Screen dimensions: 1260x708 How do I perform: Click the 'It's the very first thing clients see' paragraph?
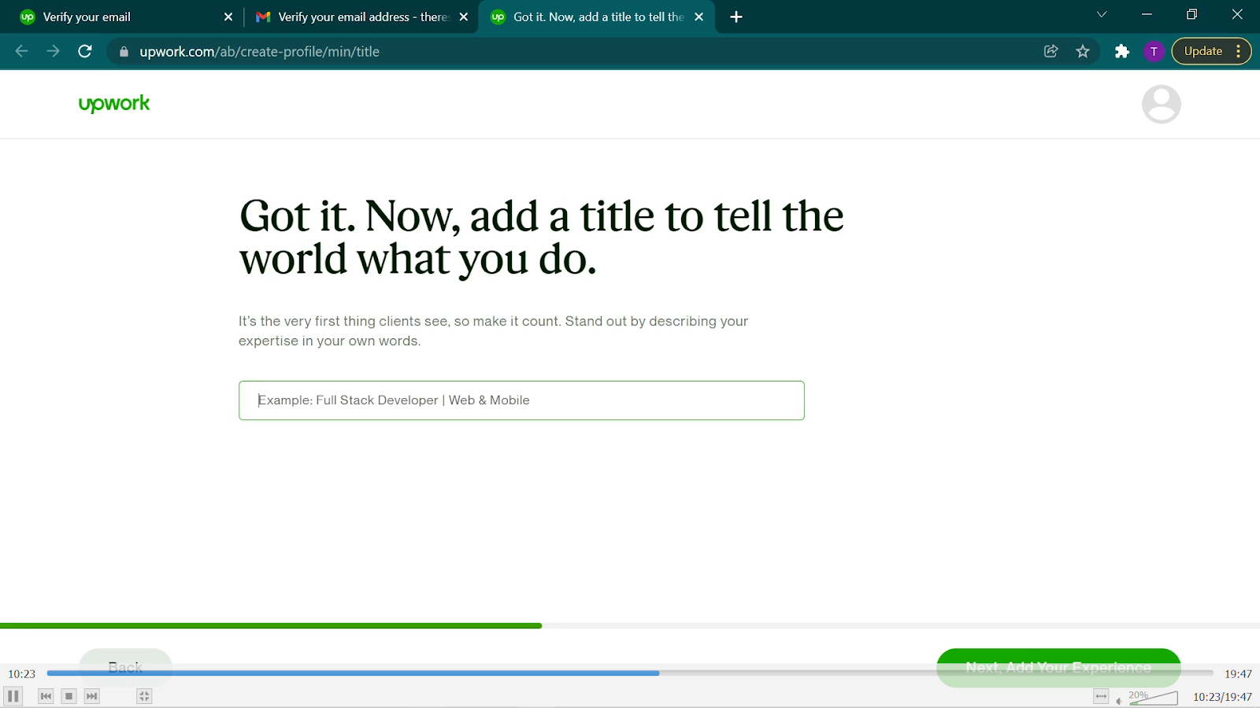click(x=493, y=331)
